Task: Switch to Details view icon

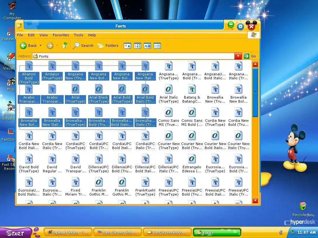Action: pos(157,46)
